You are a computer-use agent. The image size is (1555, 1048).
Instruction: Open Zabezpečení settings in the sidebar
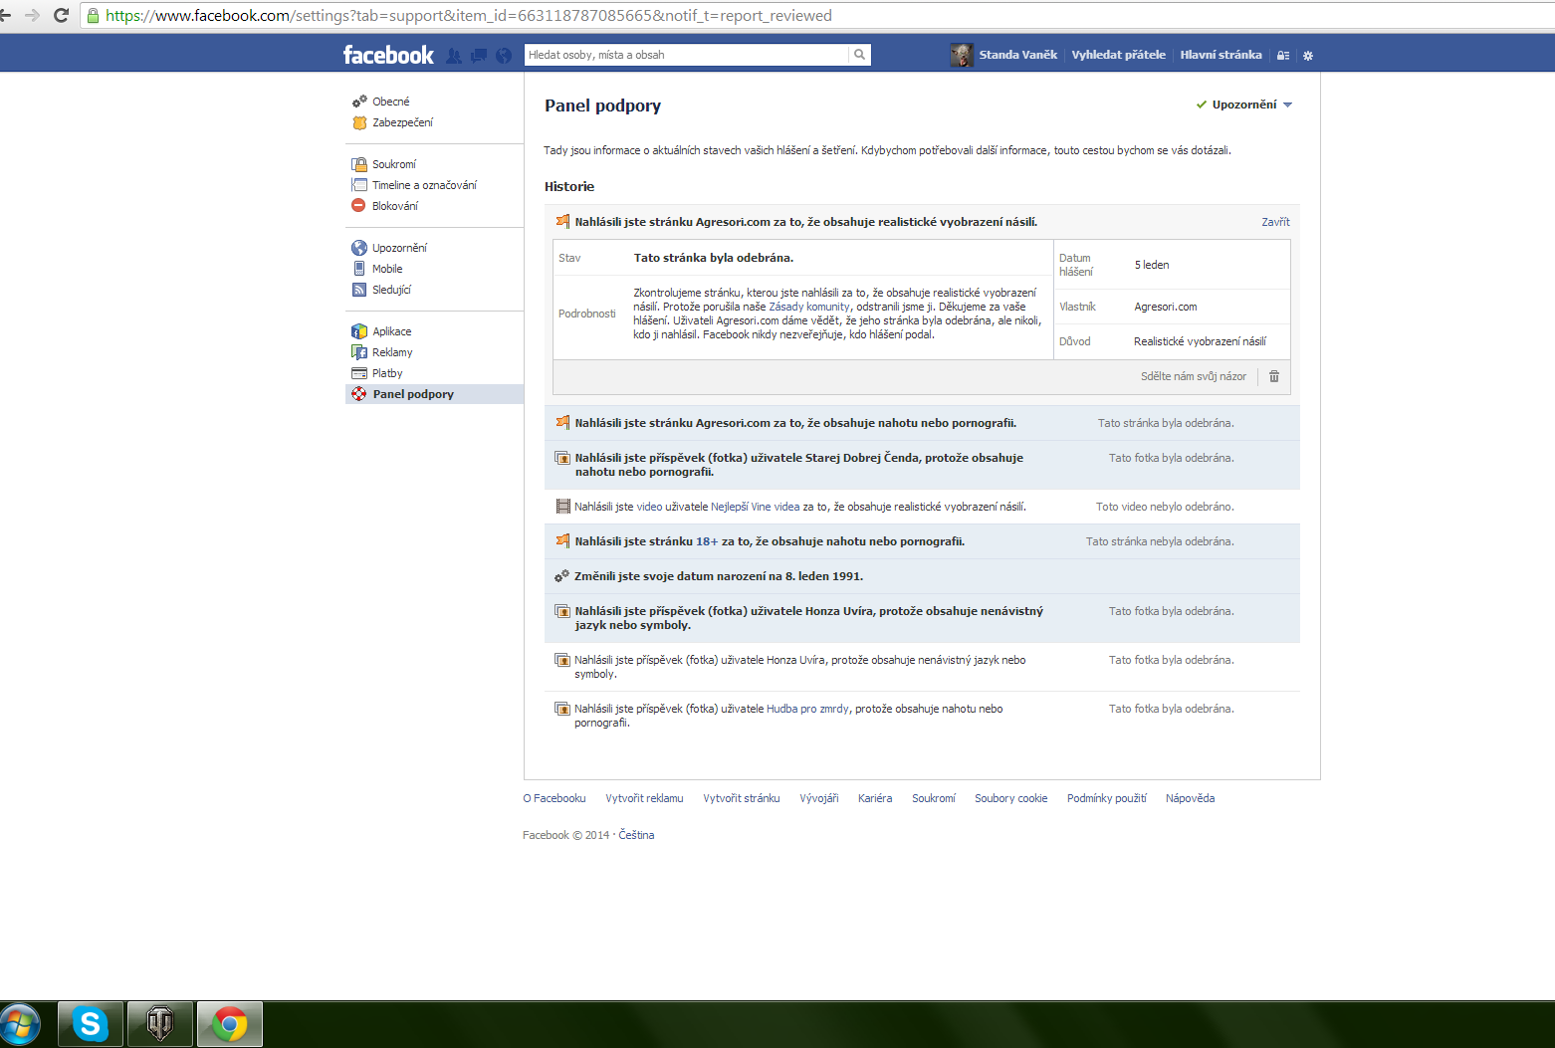pyautogui.click(x=403, y=122)
